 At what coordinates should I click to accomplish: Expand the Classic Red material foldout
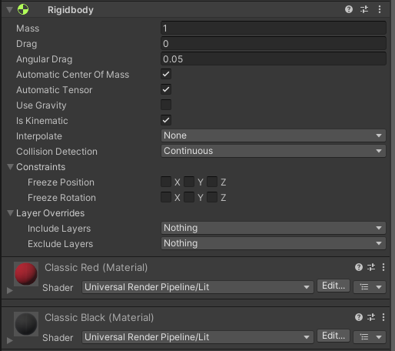(x=10, y=290)
